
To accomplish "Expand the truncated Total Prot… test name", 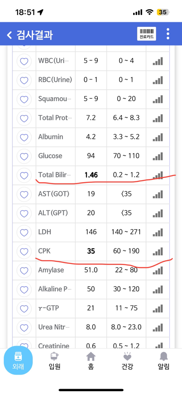I will 55,118.
